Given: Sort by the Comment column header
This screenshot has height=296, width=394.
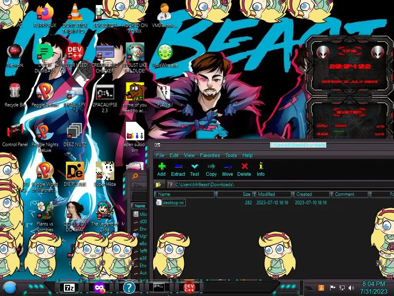Looking at the screenshot, I should (x=350, y=194).
